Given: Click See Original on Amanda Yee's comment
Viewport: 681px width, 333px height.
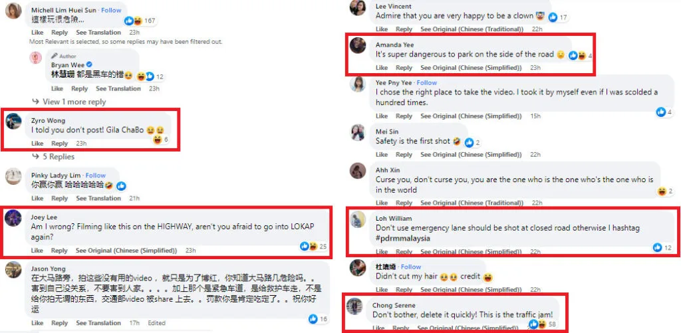Looking at the screenshot, I should pos(471,68).
